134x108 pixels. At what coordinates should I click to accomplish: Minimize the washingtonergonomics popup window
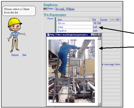tap(92, 35)
